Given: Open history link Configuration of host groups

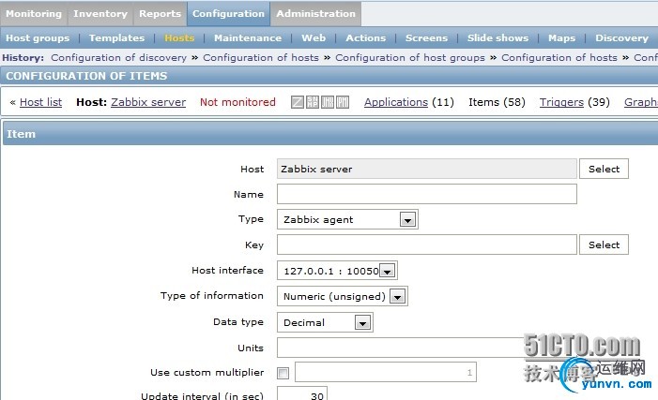Looking at the screenshot, I should click(x=410, y=58).
